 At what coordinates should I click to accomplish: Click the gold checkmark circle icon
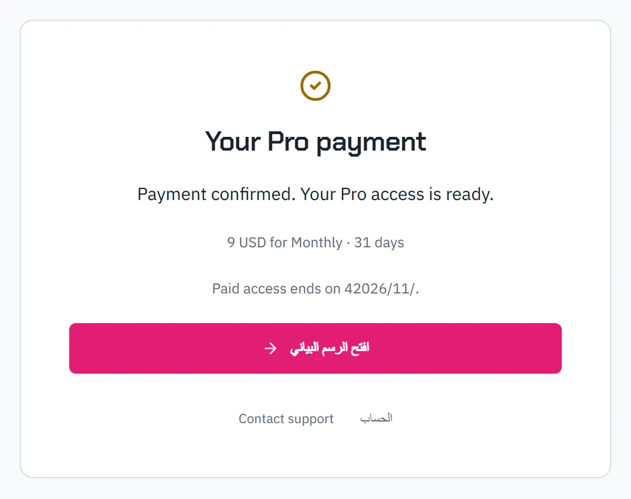pyautogui.click(x=315, y=86)
